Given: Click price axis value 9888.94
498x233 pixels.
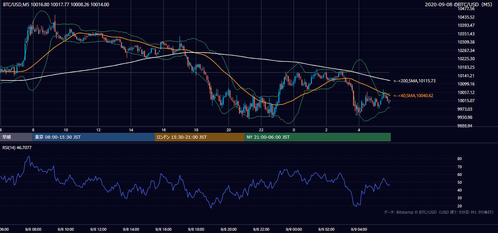Looking at the screenshot, I should (x=464, y=126).
